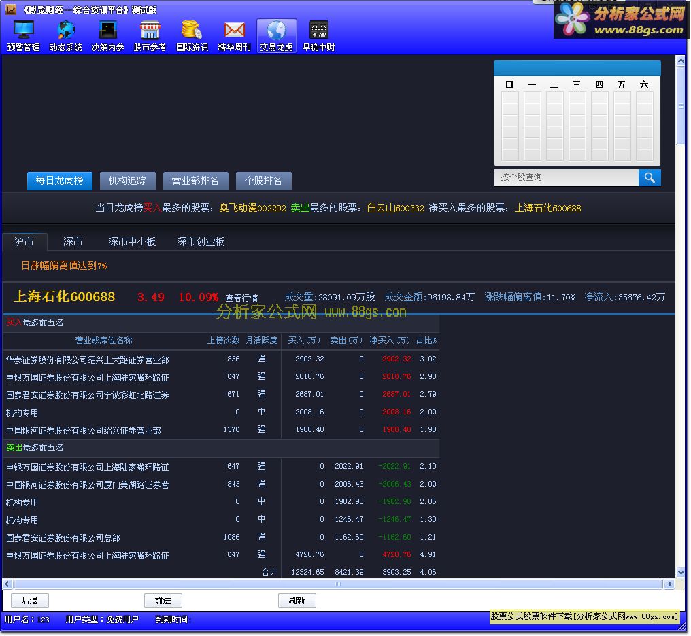This screenshot has width=691, height=636.
Task: Click 日涨幅偏离值达到7% heading
Action: [x=64, y=266]
